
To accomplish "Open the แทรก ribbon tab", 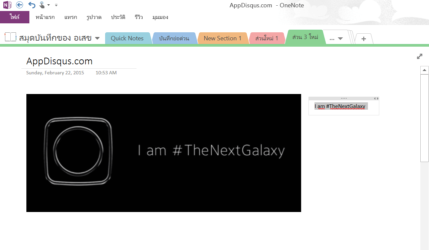I will coord(71,17).
